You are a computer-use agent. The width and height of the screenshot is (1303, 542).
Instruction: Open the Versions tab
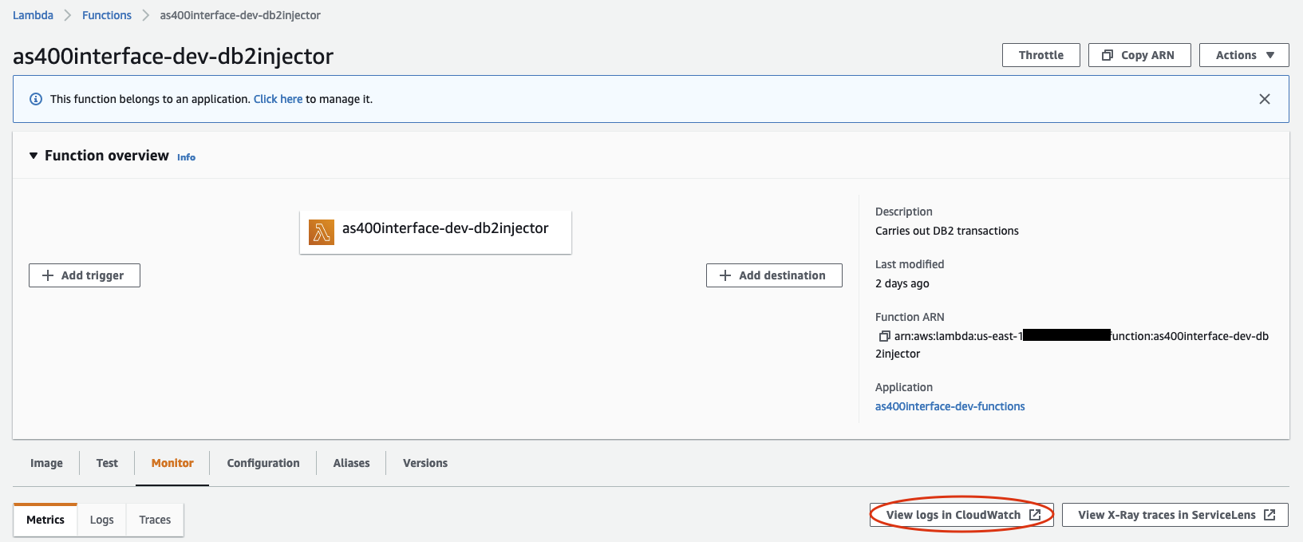[x=425, y=463]
